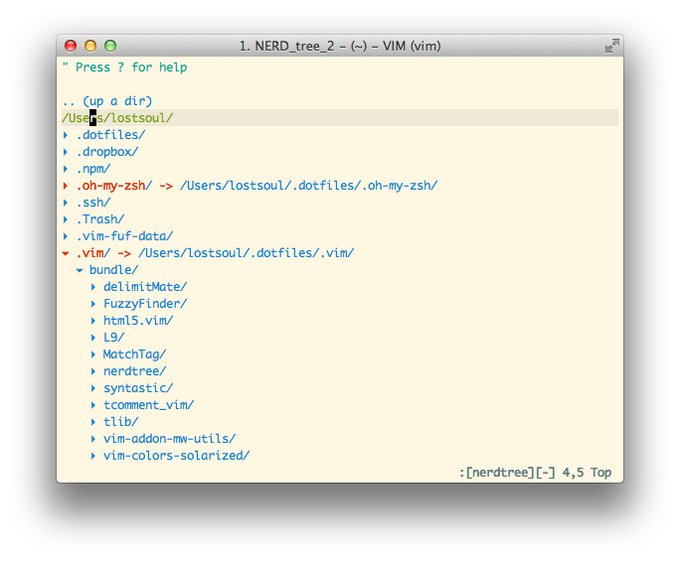Viewport: 680px width, 561px height.
Task: Collapse the .vim/ symlink arrow
Action: (66, 254)
